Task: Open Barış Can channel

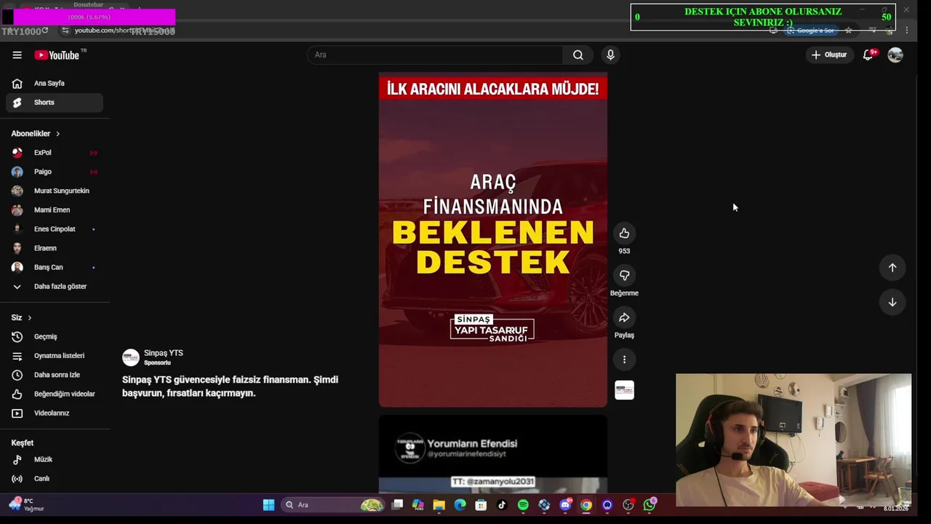Action: coord(55,267)
